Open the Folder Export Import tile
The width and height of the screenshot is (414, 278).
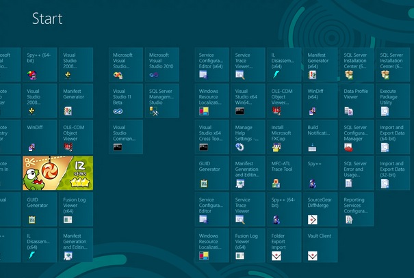[x=285, y=245]
